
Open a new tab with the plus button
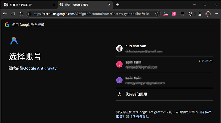(x=118, y=5)
